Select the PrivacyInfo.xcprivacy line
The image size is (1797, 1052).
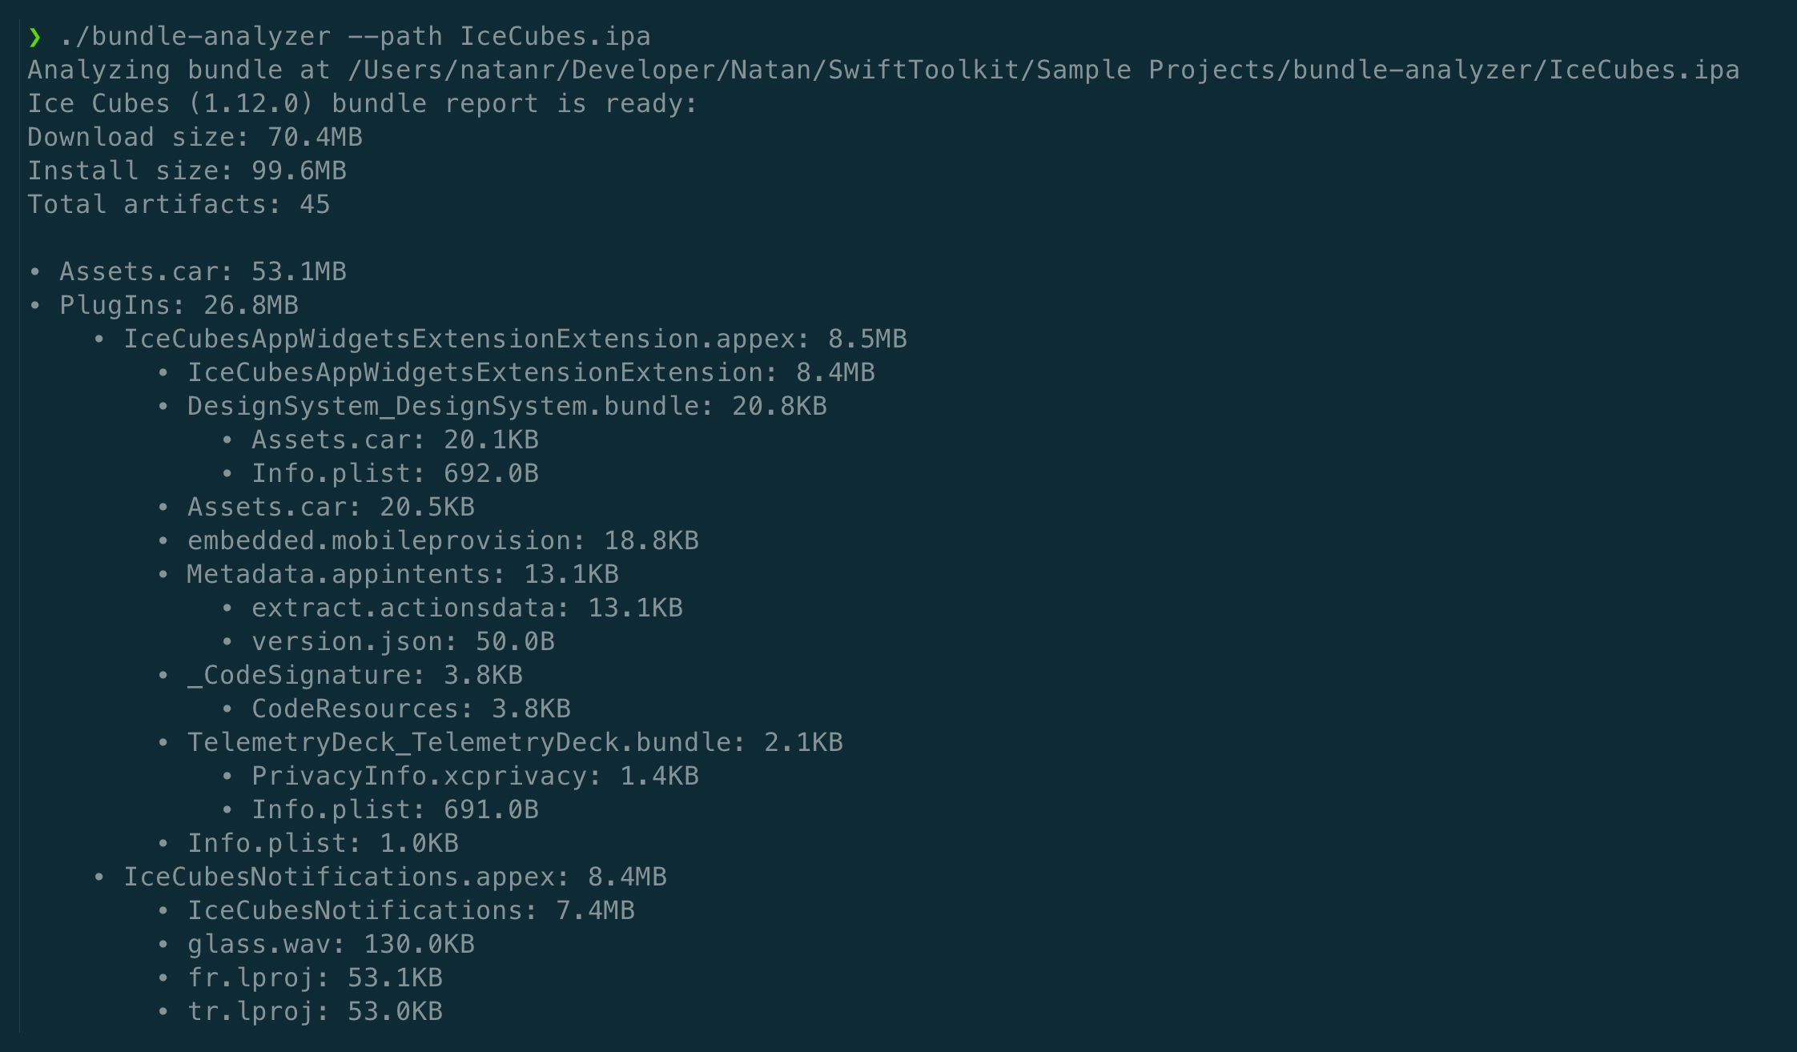pos(475,777)
